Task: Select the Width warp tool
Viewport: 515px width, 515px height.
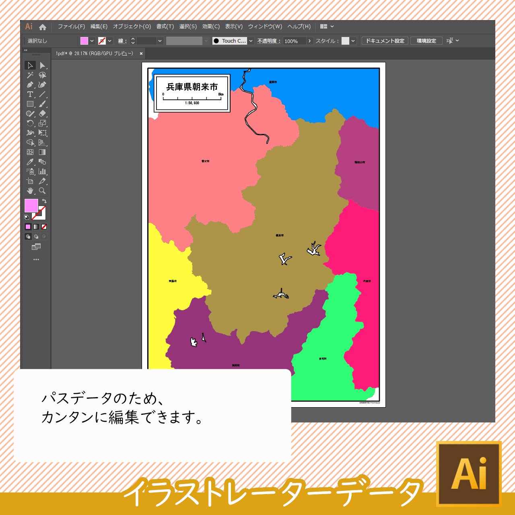Action: (x=30, y=133)
